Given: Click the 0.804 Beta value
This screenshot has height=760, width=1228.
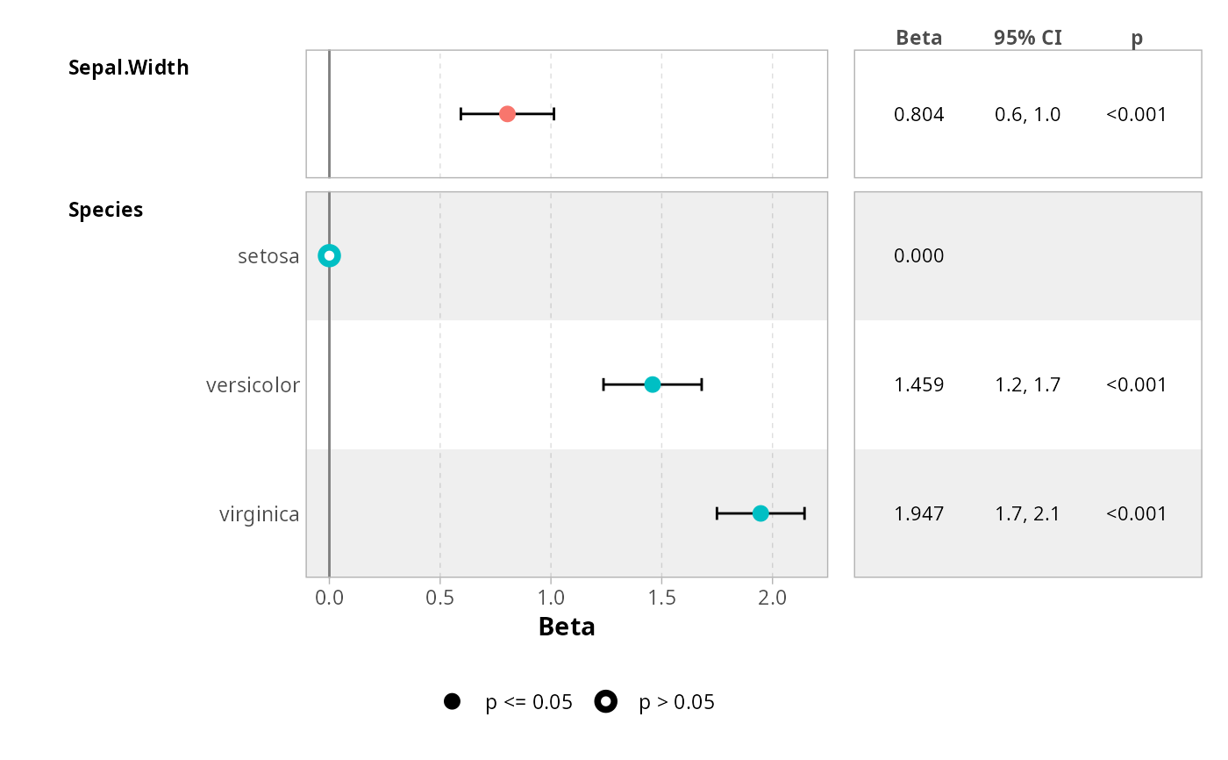Looking at the screenshot, I should click(x=918, y=114).
